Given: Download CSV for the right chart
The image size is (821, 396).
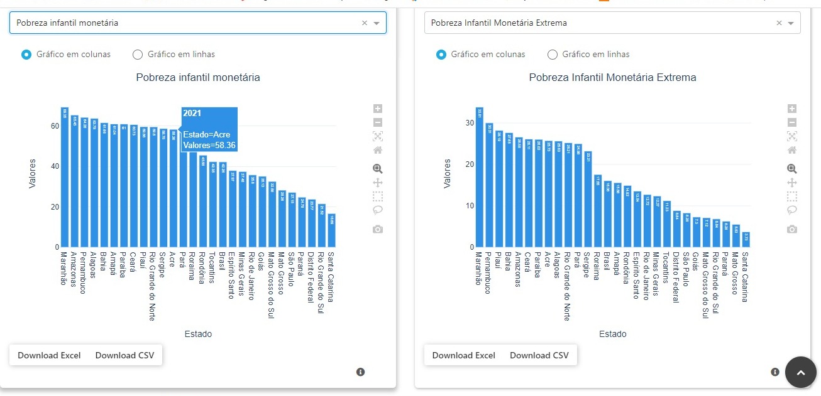Looking at the screenshot, I should 539,355.
